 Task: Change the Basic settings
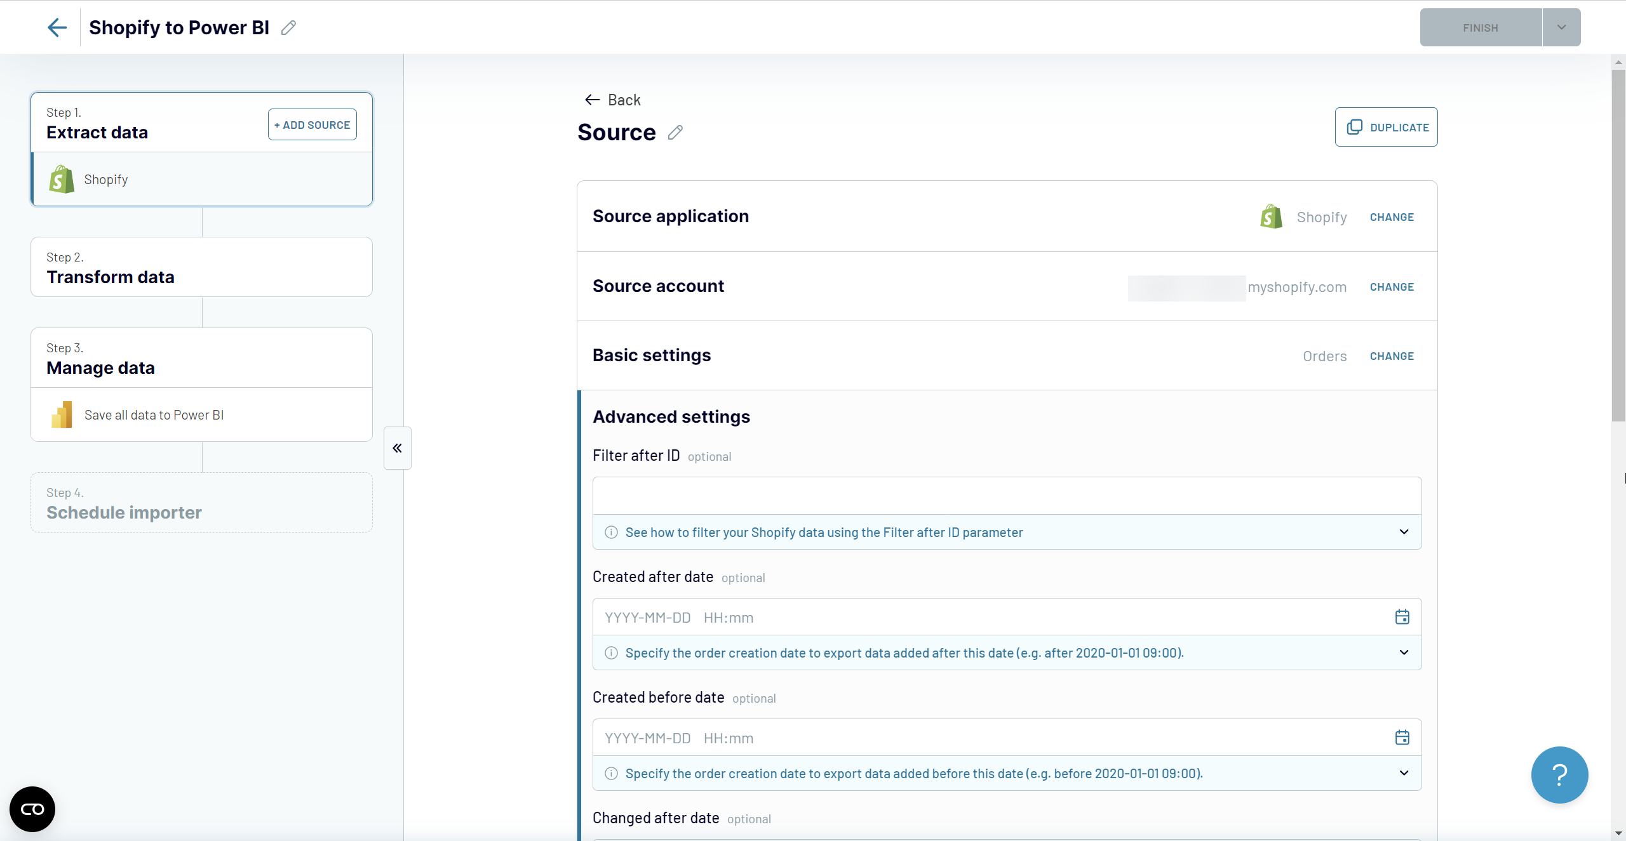[x=1392, y=356]
